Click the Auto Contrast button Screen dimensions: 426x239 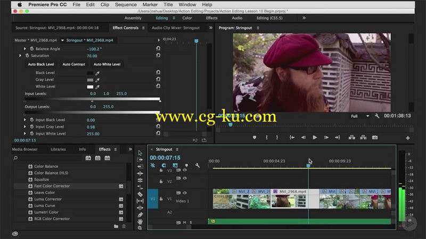point(73,64)
